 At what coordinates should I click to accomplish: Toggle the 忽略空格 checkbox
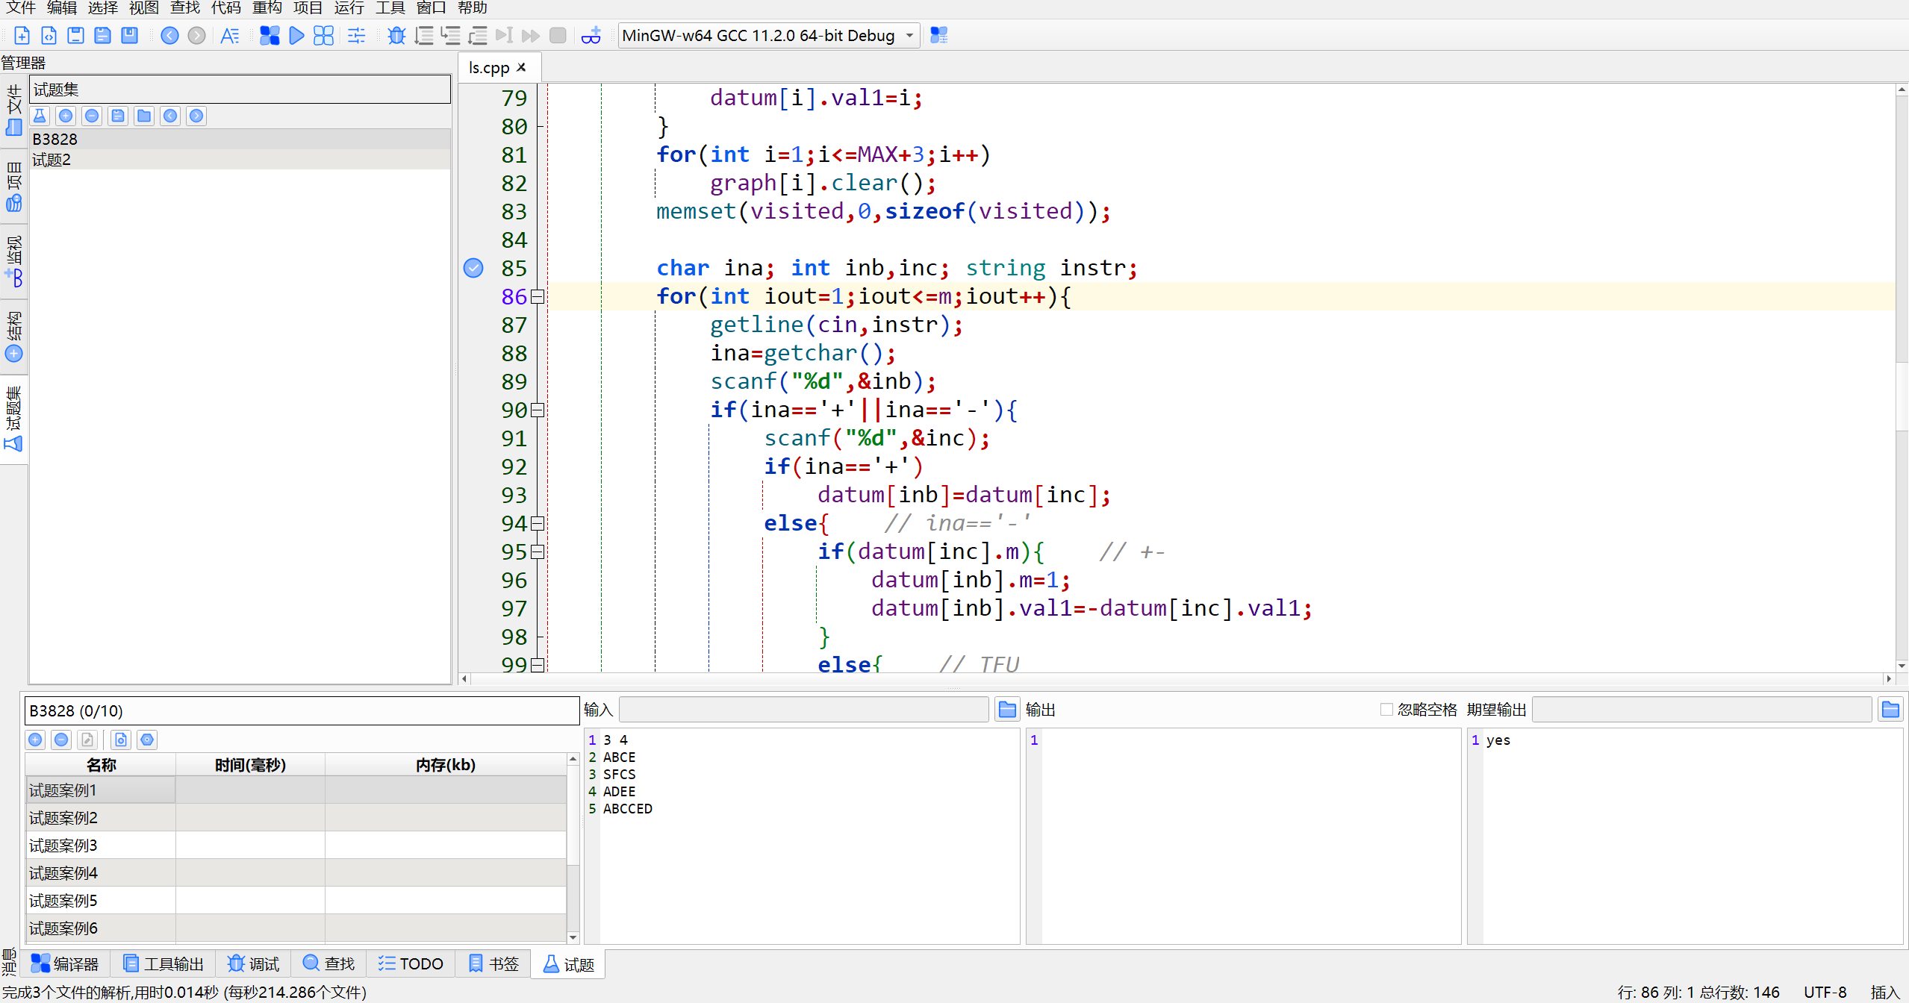pyautogui.click(x=1386, y=710)
